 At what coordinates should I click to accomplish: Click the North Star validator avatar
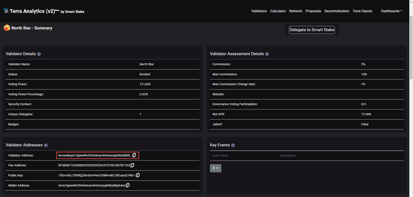click(7, 28)
